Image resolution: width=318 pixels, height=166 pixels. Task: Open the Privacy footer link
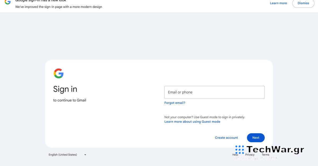pos(250,155)
